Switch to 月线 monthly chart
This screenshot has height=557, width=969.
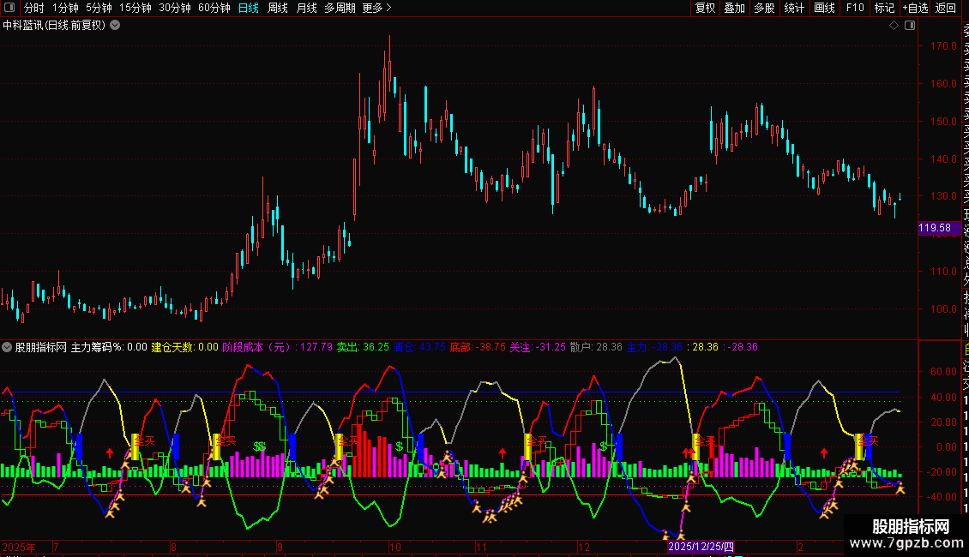306,8
